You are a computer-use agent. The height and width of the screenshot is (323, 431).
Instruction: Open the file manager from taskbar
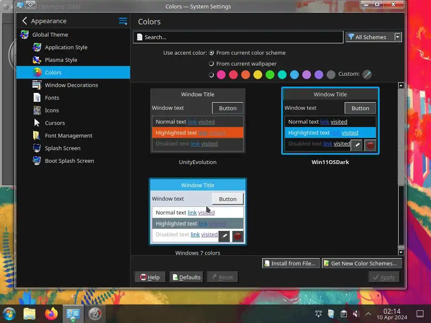(29, 314)
